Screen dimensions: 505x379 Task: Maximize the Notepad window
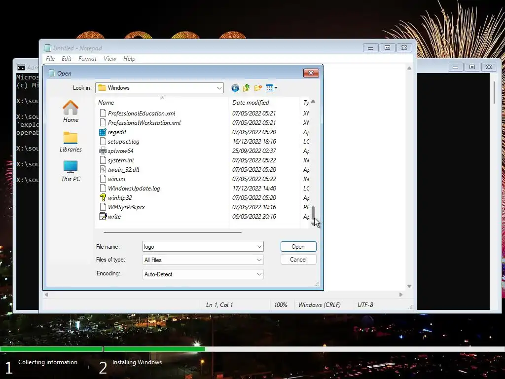387,48
